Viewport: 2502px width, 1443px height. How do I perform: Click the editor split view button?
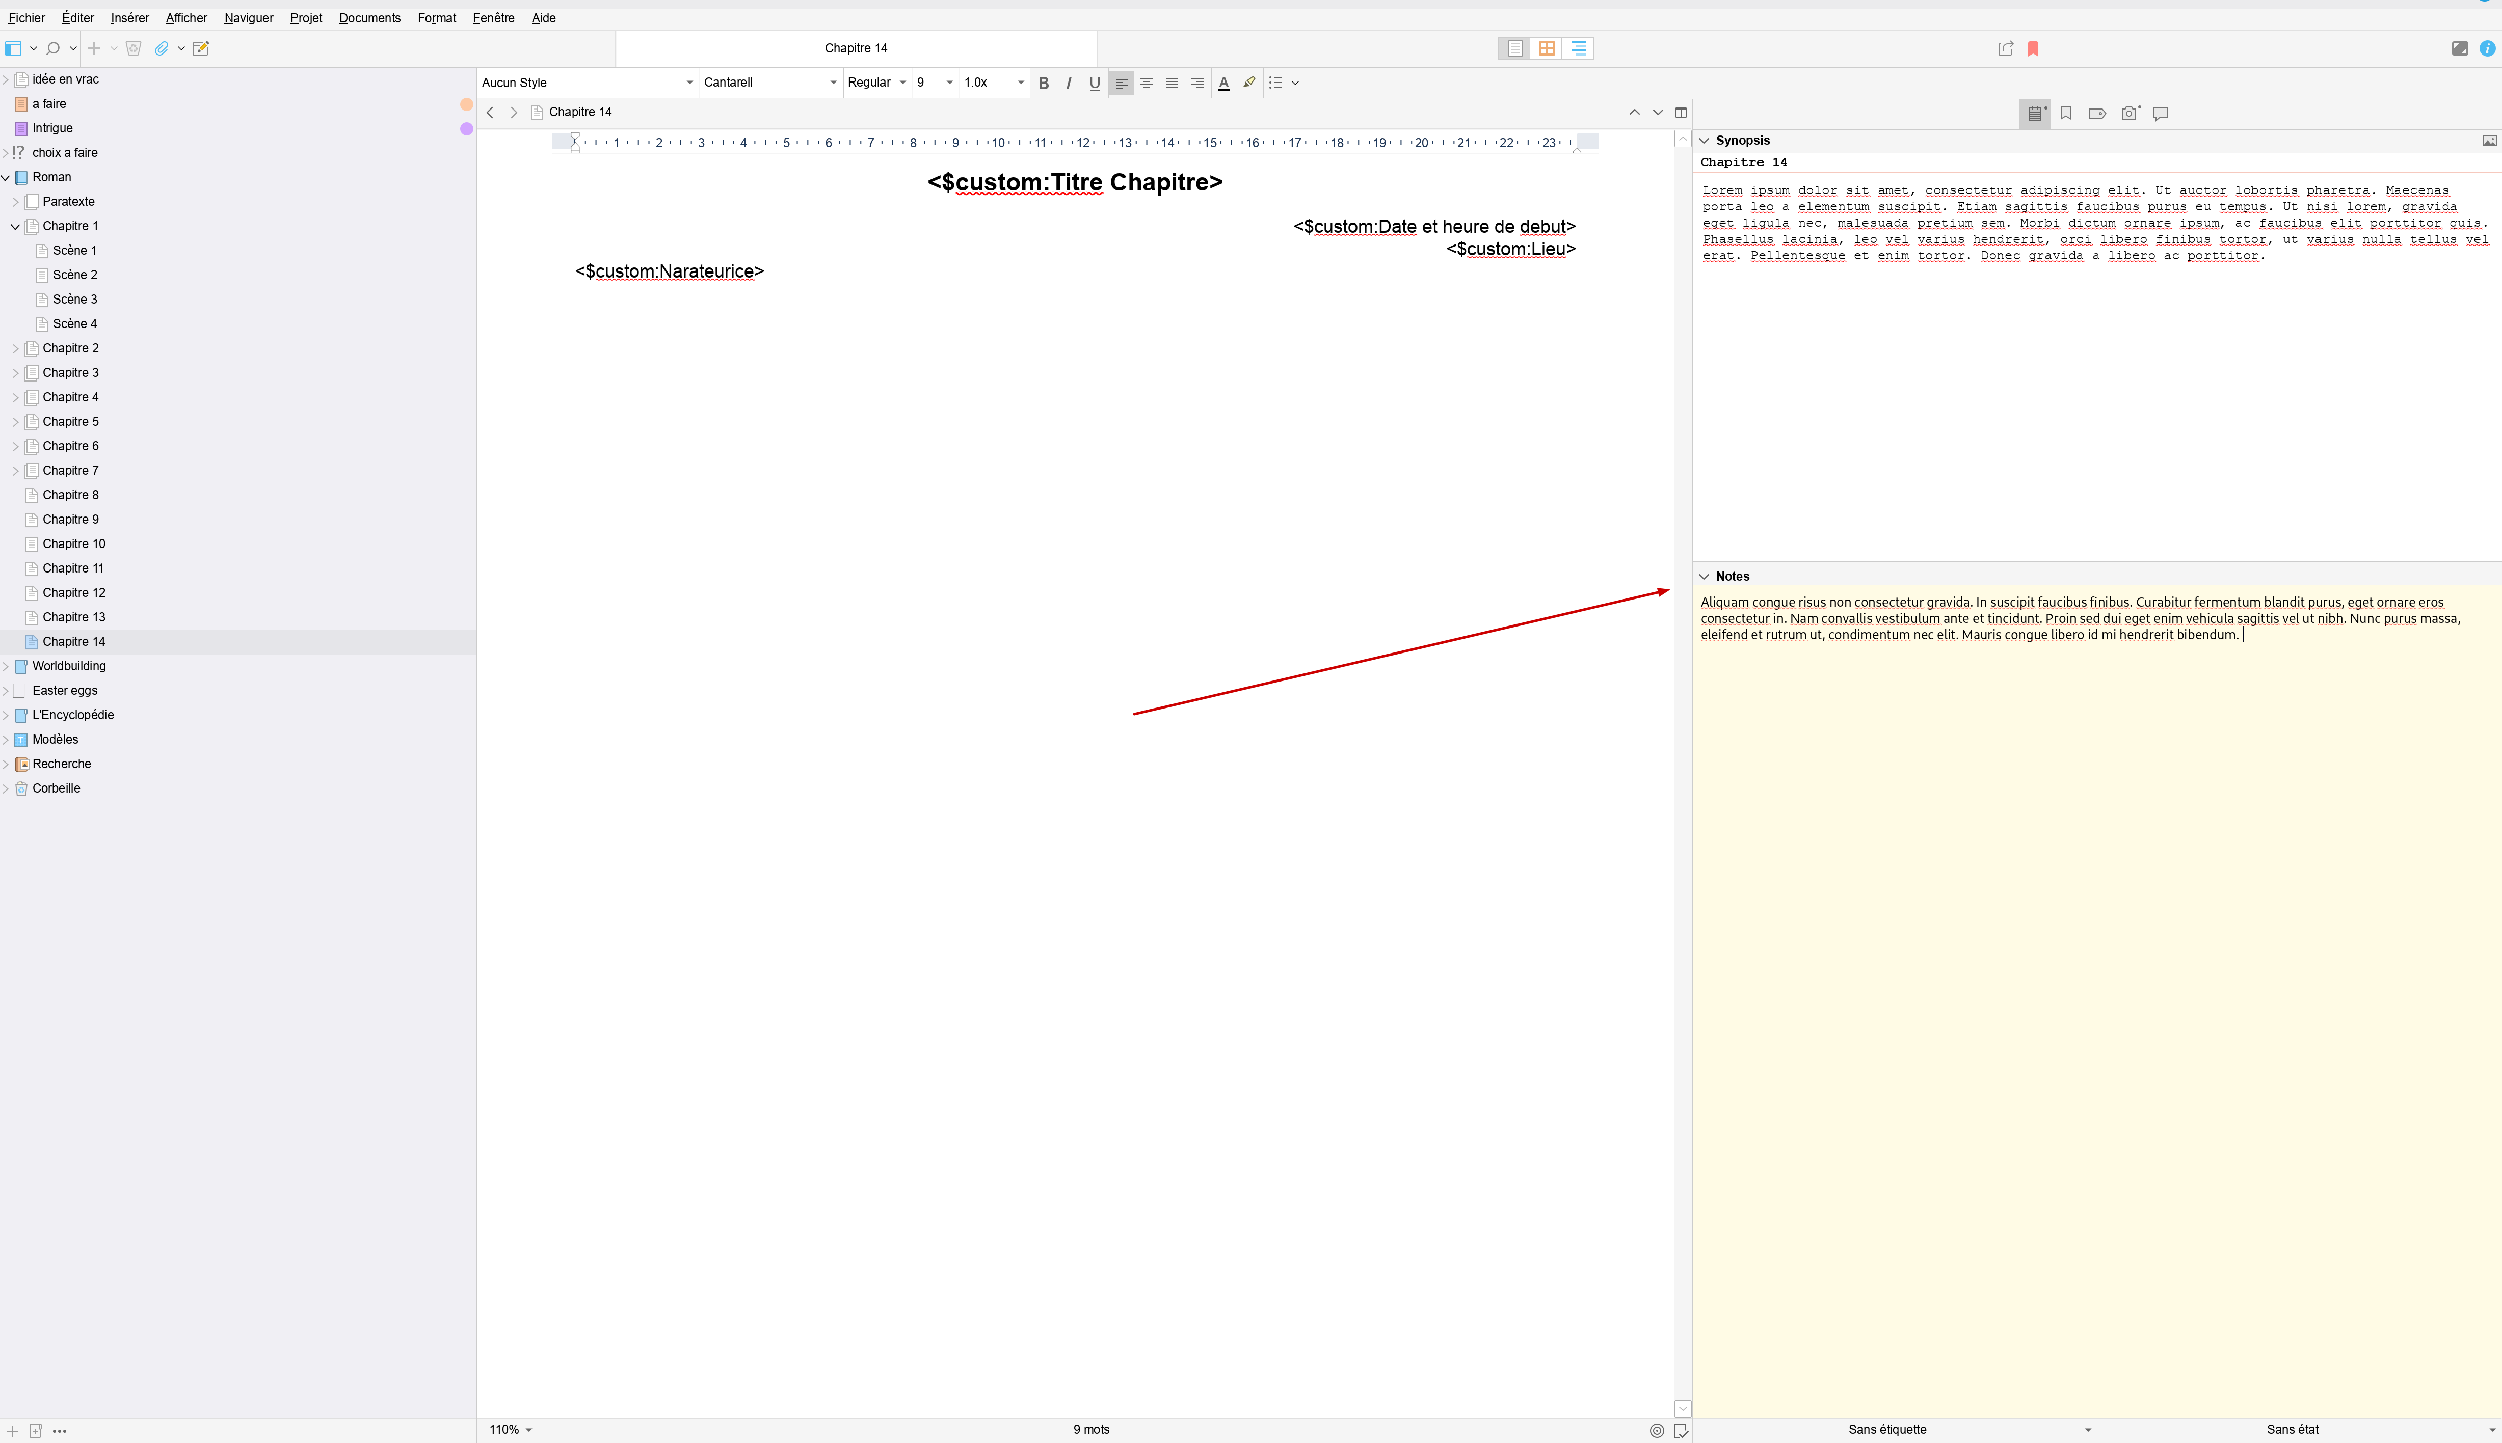click(1681, 112)
